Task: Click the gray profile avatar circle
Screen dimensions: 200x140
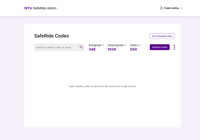Action: 161,8
